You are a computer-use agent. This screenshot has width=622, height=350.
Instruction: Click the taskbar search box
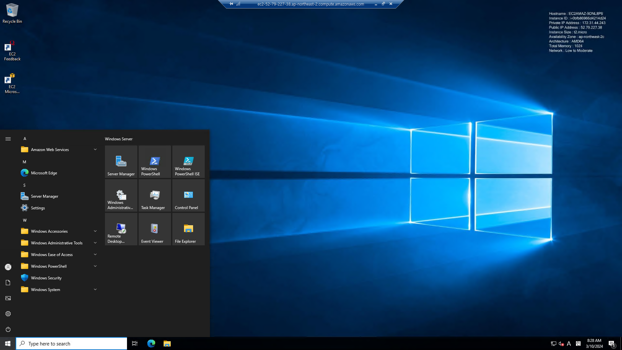point(72,344)
